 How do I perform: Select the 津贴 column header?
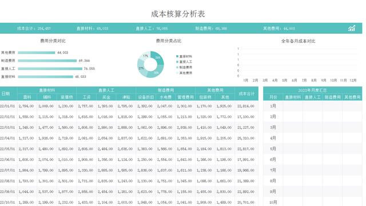click(126, 97)
